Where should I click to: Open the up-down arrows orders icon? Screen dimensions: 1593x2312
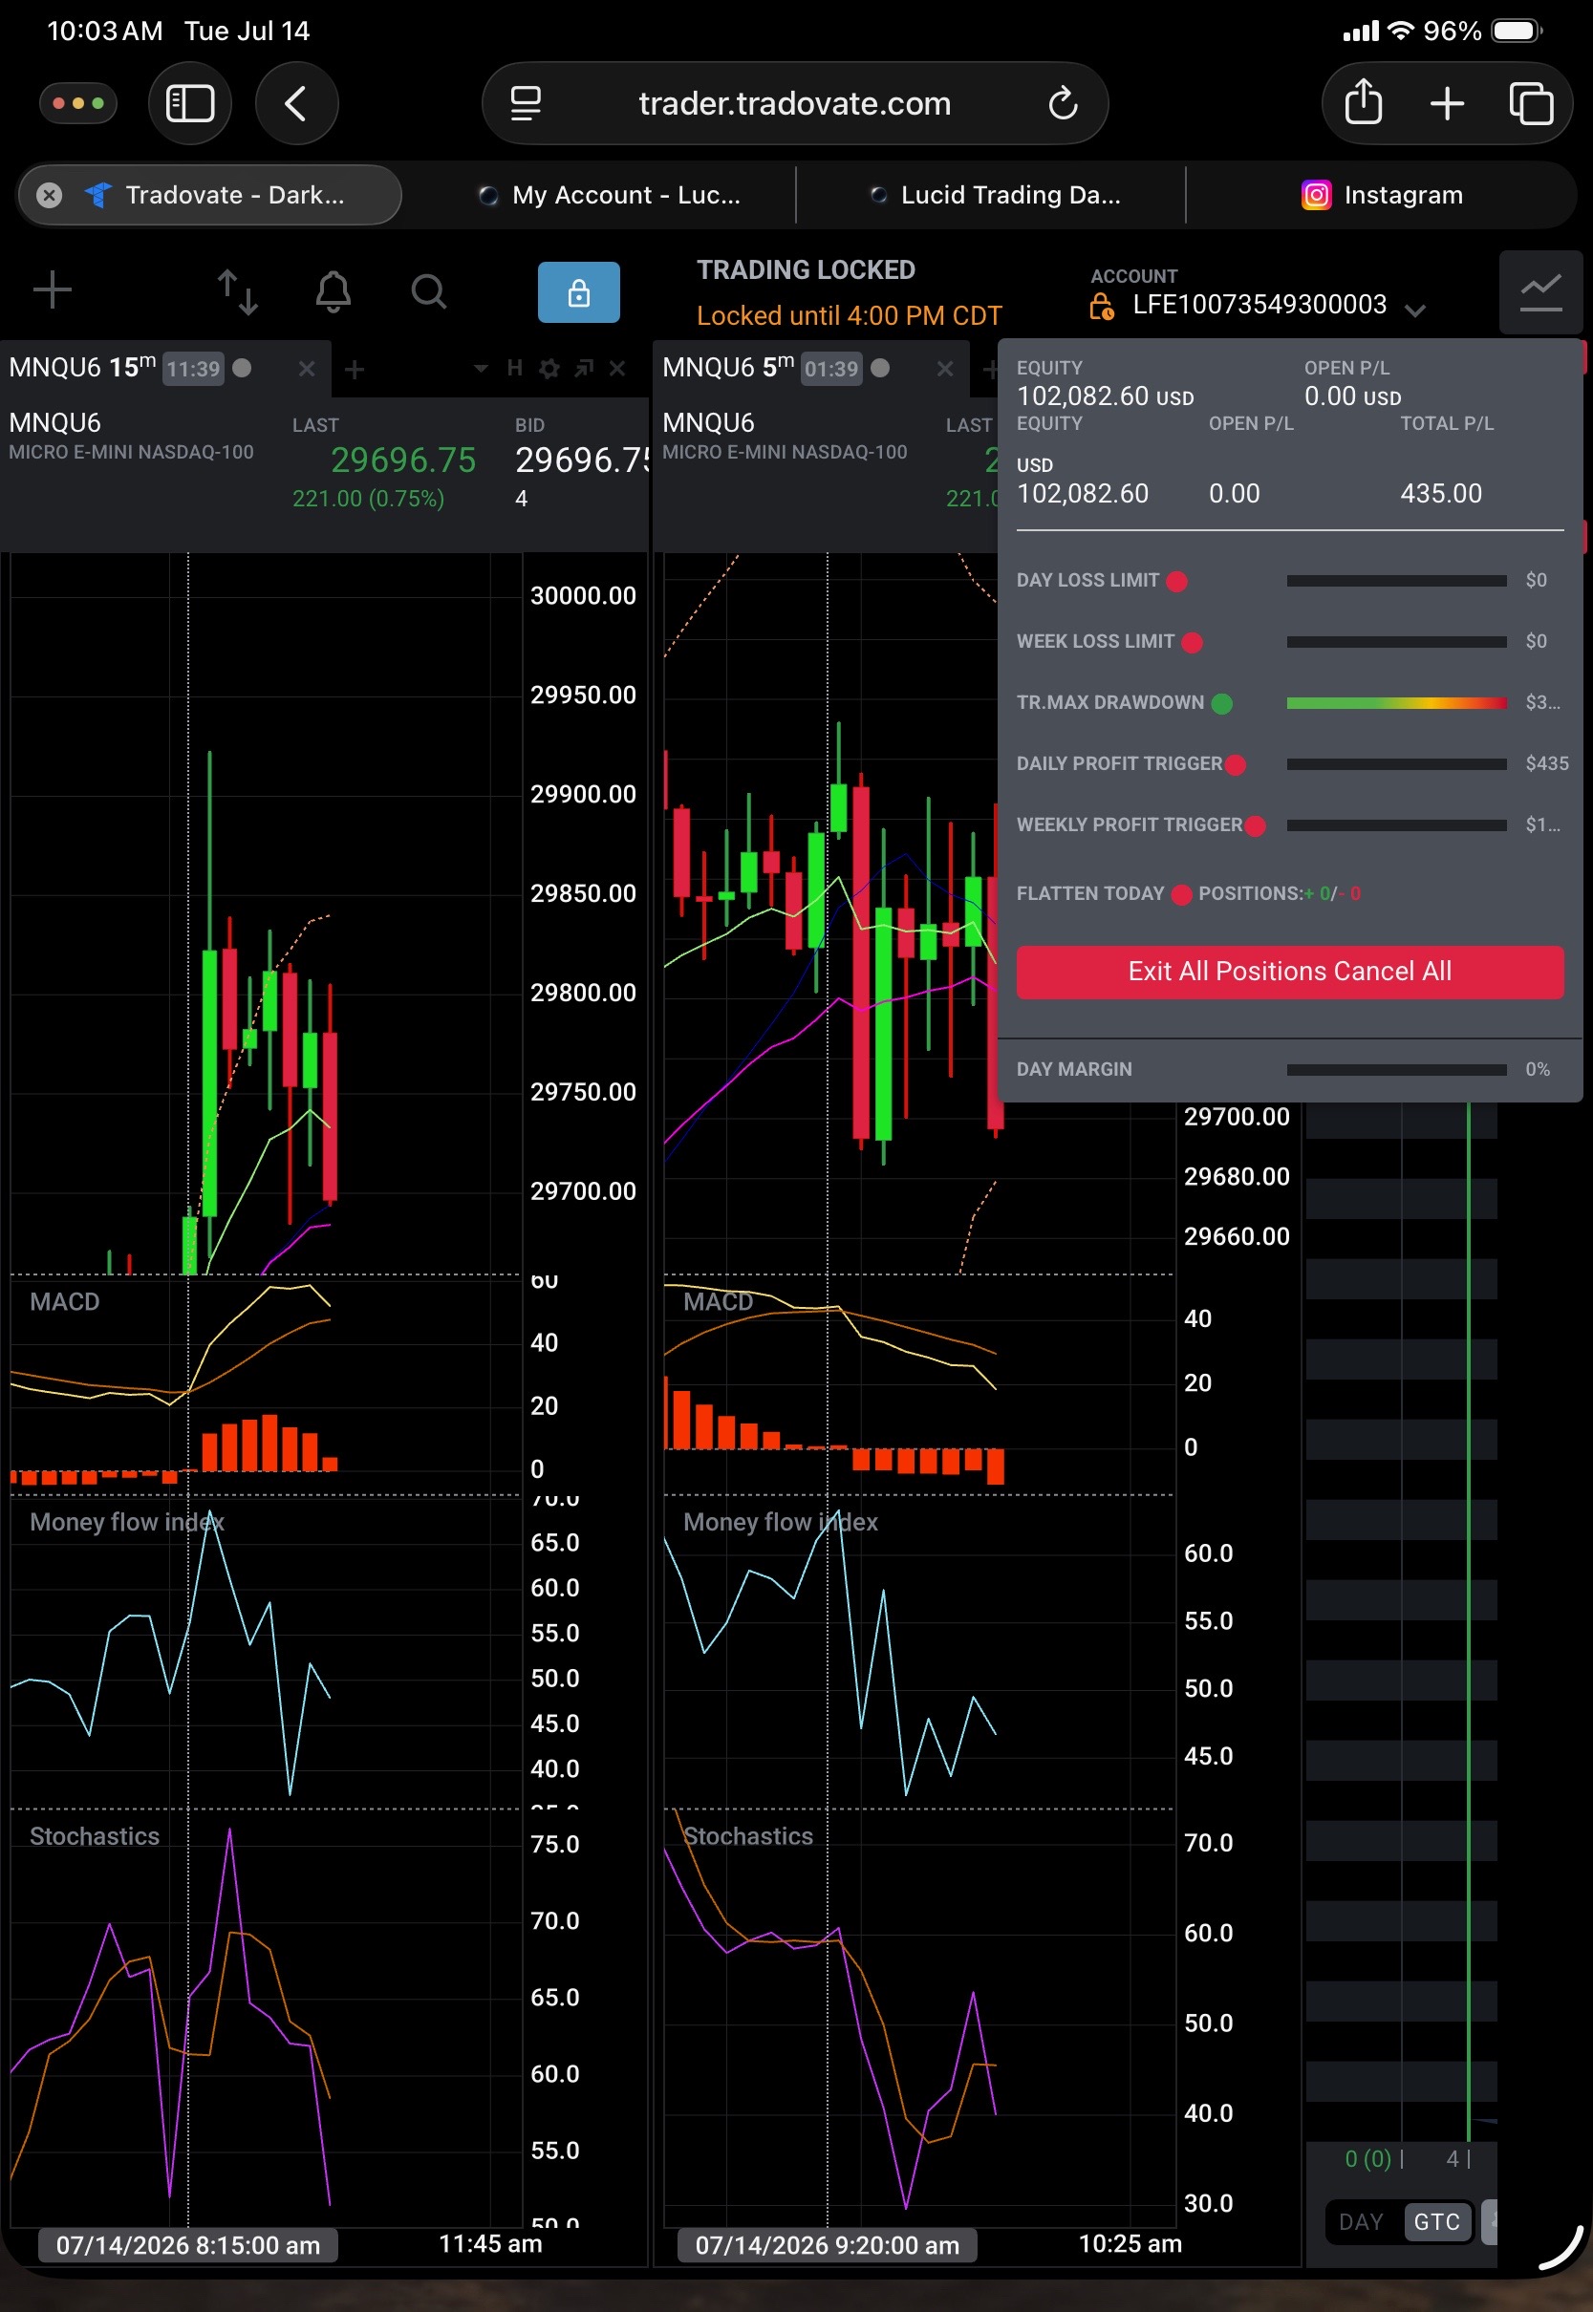pos(238,291)
